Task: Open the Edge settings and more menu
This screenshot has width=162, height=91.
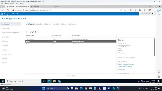Action: click(154, 10)
